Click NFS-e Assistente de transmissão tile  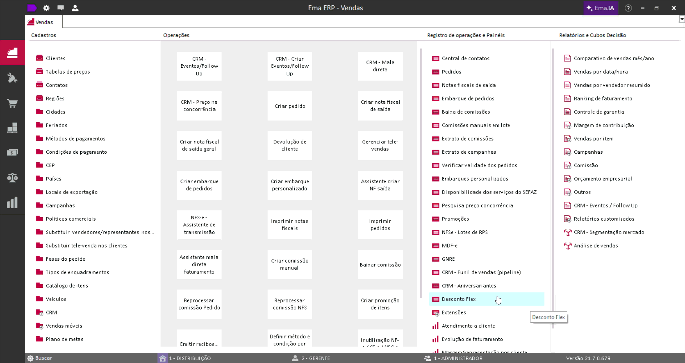[199, 225]
